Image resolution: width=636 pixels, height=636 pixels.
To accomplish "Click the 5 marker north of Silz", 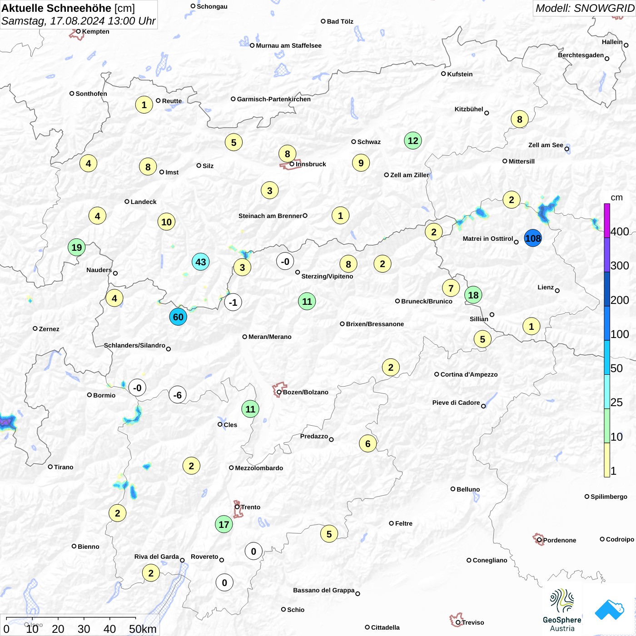I will tap(234, 142).
